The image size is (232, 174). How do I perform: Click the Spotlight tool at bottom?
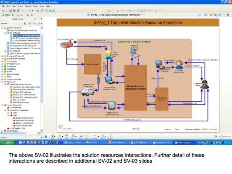(110, 137)
